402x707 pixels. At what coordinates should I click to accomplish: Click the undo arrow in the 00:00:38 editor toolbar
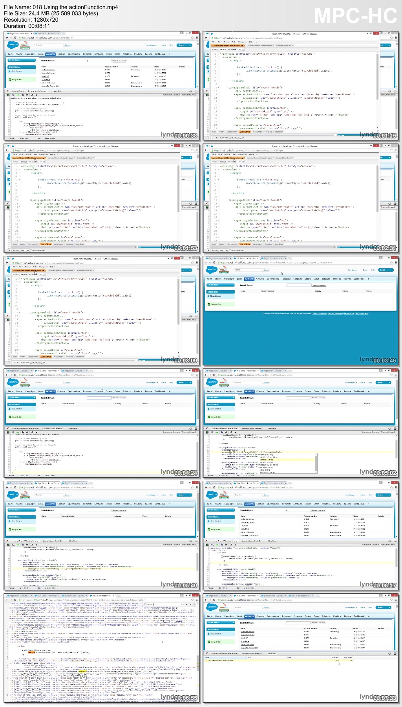[23, 95]
